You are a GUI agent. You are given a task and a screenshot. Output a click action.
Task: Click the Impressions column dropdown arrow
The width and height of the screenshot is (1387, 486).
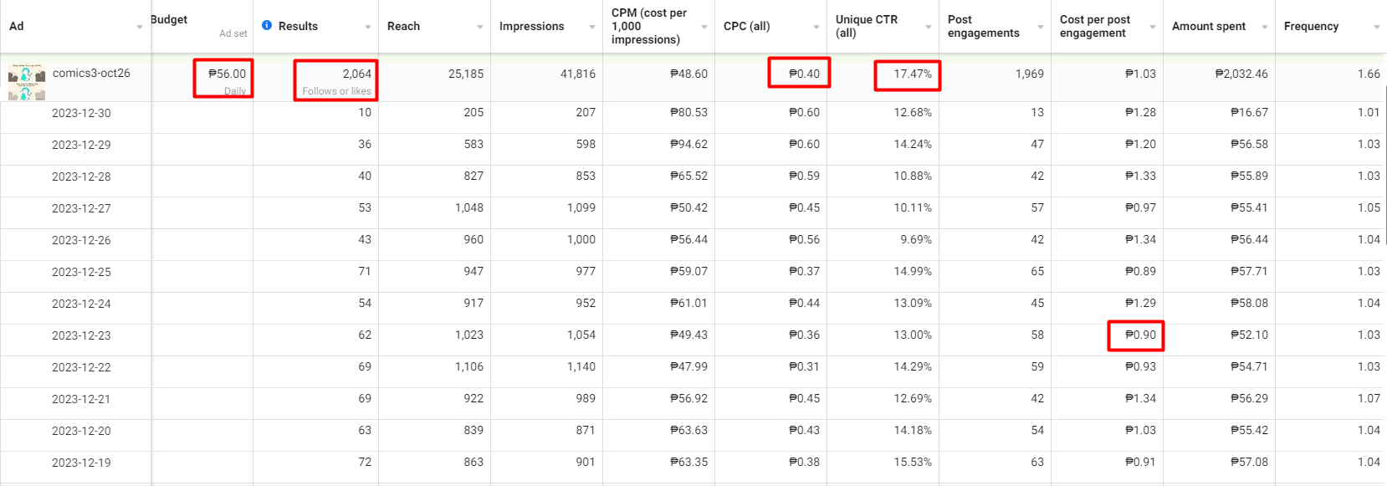592,28
